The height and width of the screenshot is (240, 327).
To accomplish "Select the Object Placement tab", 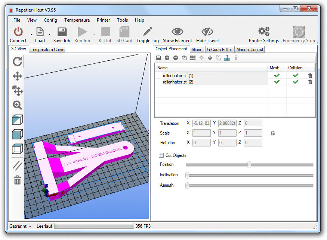I will 171,49.
